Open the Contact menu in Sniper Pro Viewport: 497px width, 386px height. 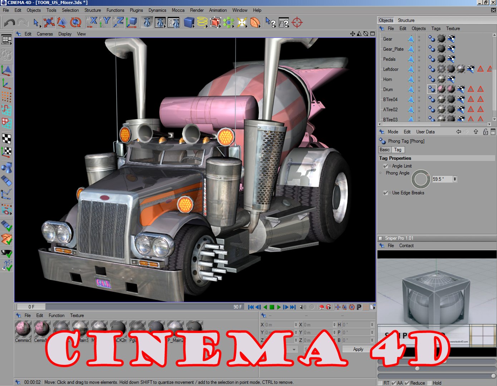point(406,246)
